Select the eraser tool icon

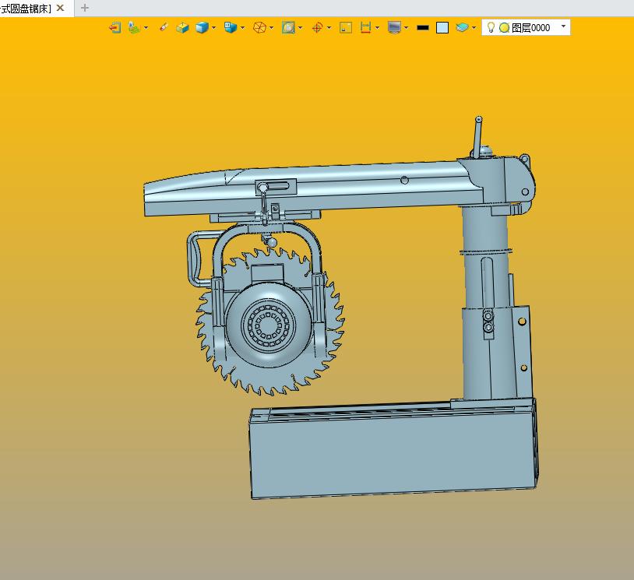164,27
